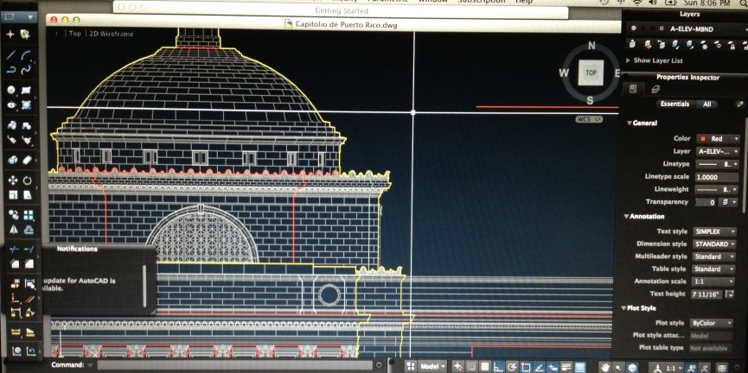Switch to the Essentials properties tab

[x=674, y=104]
